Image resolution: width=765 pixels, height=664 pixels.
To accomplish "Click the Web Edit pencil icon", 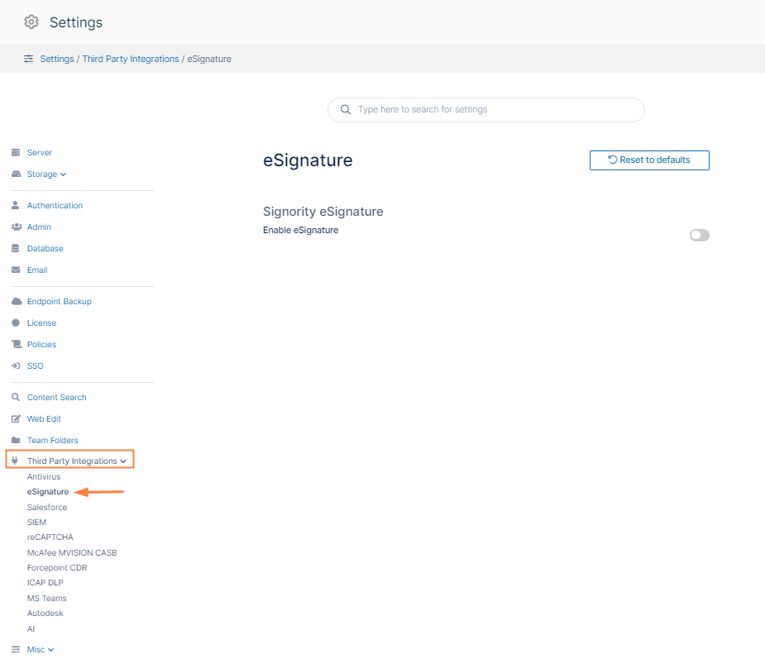I will point(16,419).
